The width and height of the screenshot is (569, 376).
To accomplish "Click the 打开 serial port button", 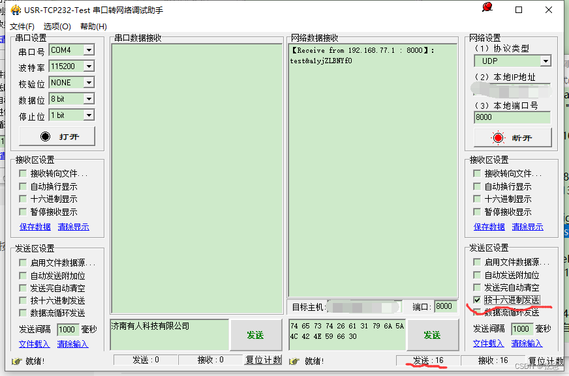I will pyautogui.click(x=57, y=136).
